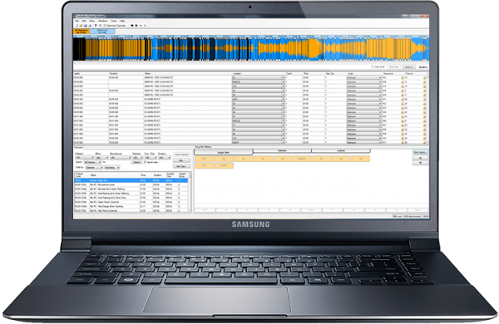Click the Save disk toolbar icon

86,26
